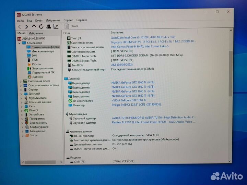
Task: Expand the Мультимедиа sidebar node
Action: [x=21, y=98]
